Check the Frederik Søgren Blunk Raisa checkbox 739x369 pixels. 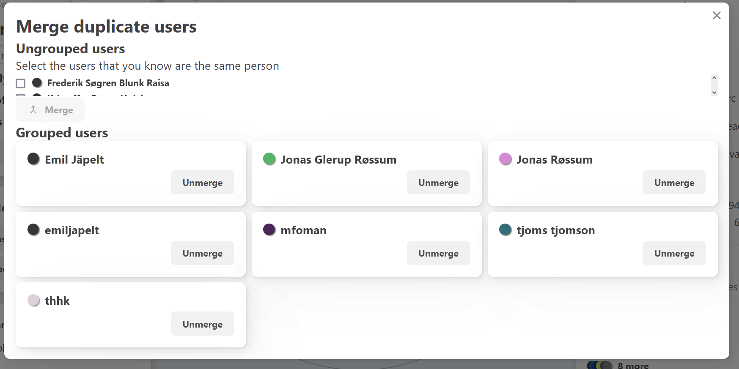[x=20, y=83]
